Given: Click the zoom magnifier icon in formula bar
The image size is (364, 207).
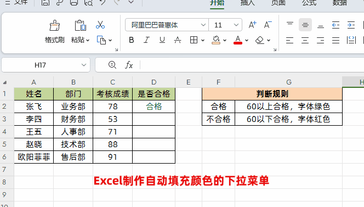Looking at the screenshot, I should pyautogui.click(x=112, y=65).
